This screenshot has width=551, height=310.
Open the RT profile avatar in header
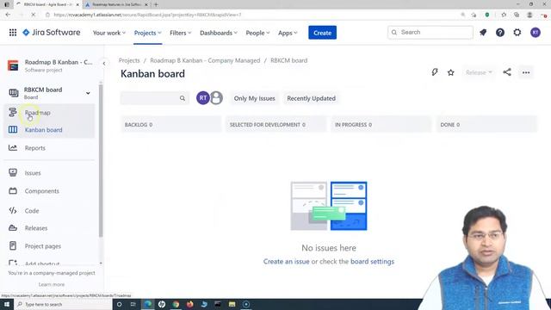tap(536, 33)
